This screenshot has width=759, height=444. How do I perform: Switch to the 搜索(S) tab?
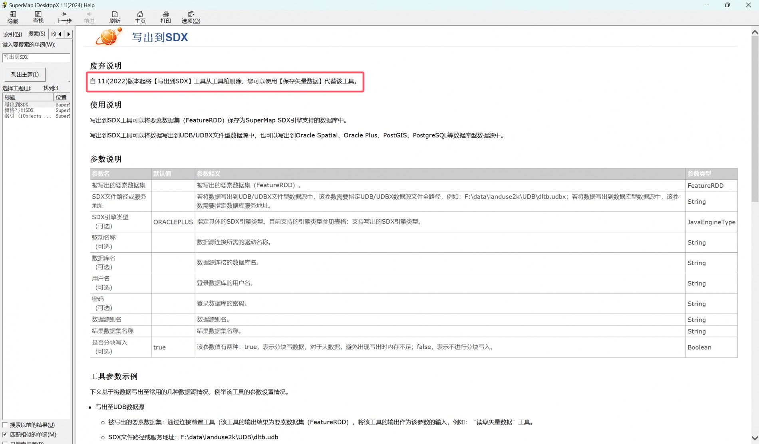tap(36, 34)
